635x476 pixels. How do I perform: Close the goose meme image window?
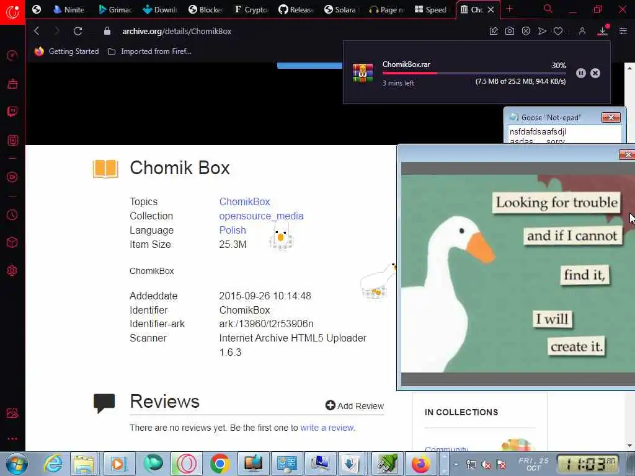click(x=627, y=154)
